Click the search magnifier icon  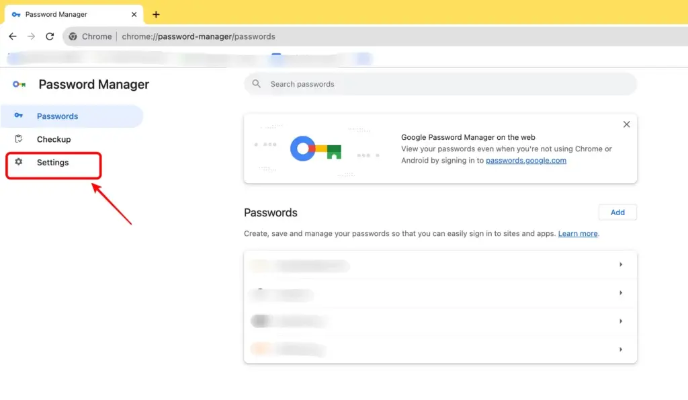tap(256, 84)
